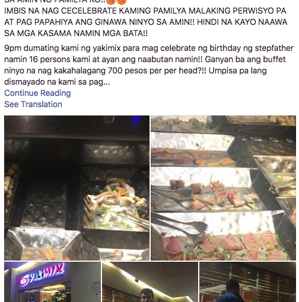Click the line "SA MGA KASAMA NAMIN MGA BATA!!"
The height and width of the screenshot is (302, 299).
(x=76, y=33)
